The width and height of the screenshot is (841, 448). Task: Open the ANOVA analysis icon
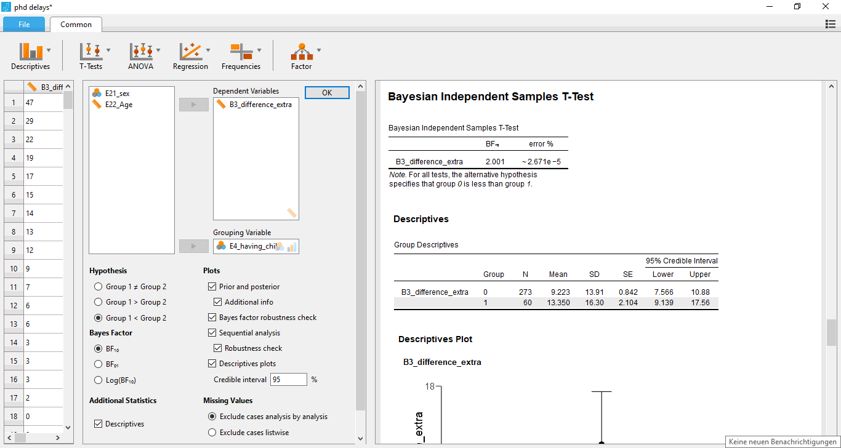point(141,51)
